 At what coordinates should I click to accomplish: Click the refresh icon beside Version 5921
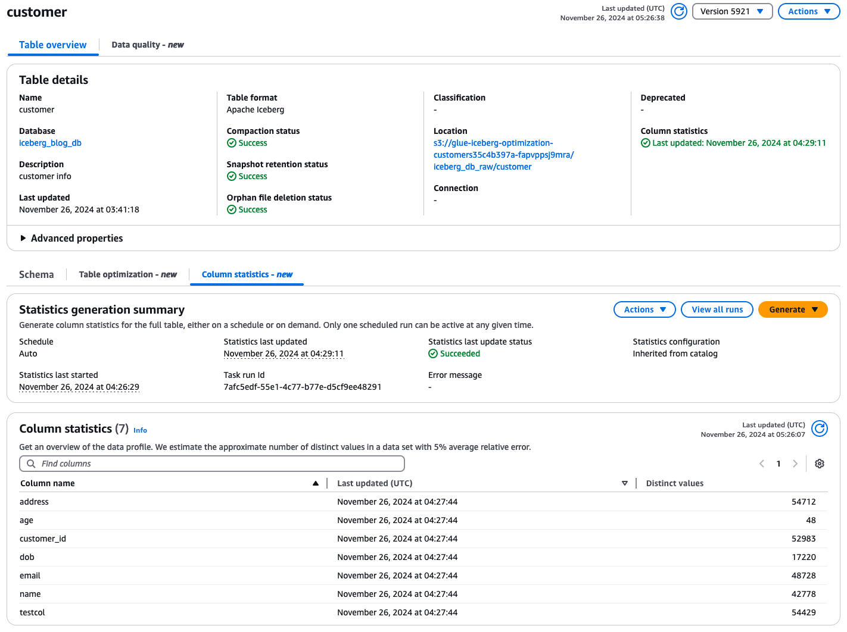coord(679,11)
